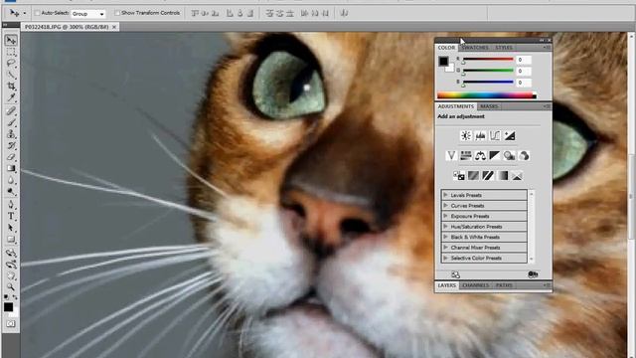Image resolution: width=636 pixels, height=358 pixels.
Task: Add a Gradient Map adjustment layer
Action: [x=503, y=175]
